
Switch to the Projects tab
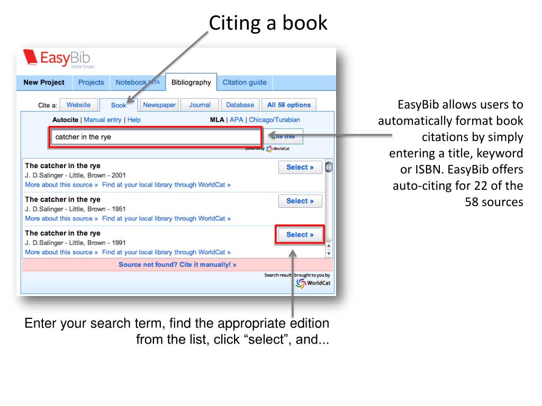point(91,82)
